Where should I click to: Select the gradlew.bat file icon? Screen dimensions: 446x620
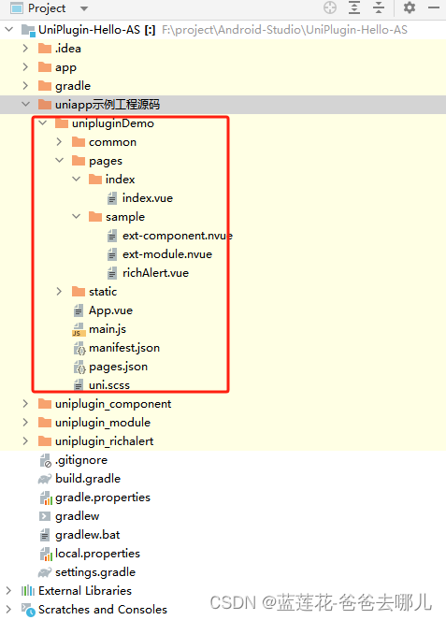(45, 535)
